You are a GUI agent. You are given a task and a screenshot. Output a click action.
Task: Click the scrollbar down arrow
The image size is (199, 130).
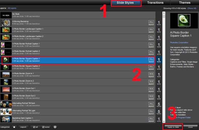[164, 122]
